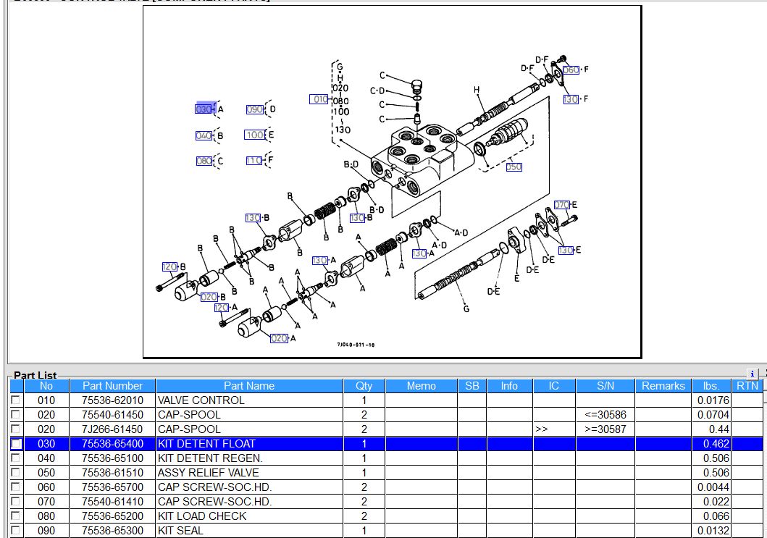Viewport: 767px width, 538px height.
Task: Enable the checkbox for ASSY RELIEF VALVE
Action: tap(16, 473)
